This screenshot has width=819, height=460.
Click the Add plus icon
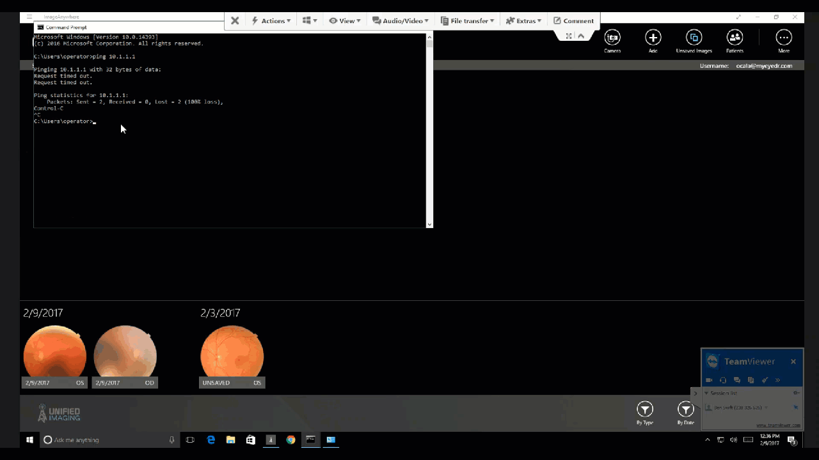[x=653, y=38]
